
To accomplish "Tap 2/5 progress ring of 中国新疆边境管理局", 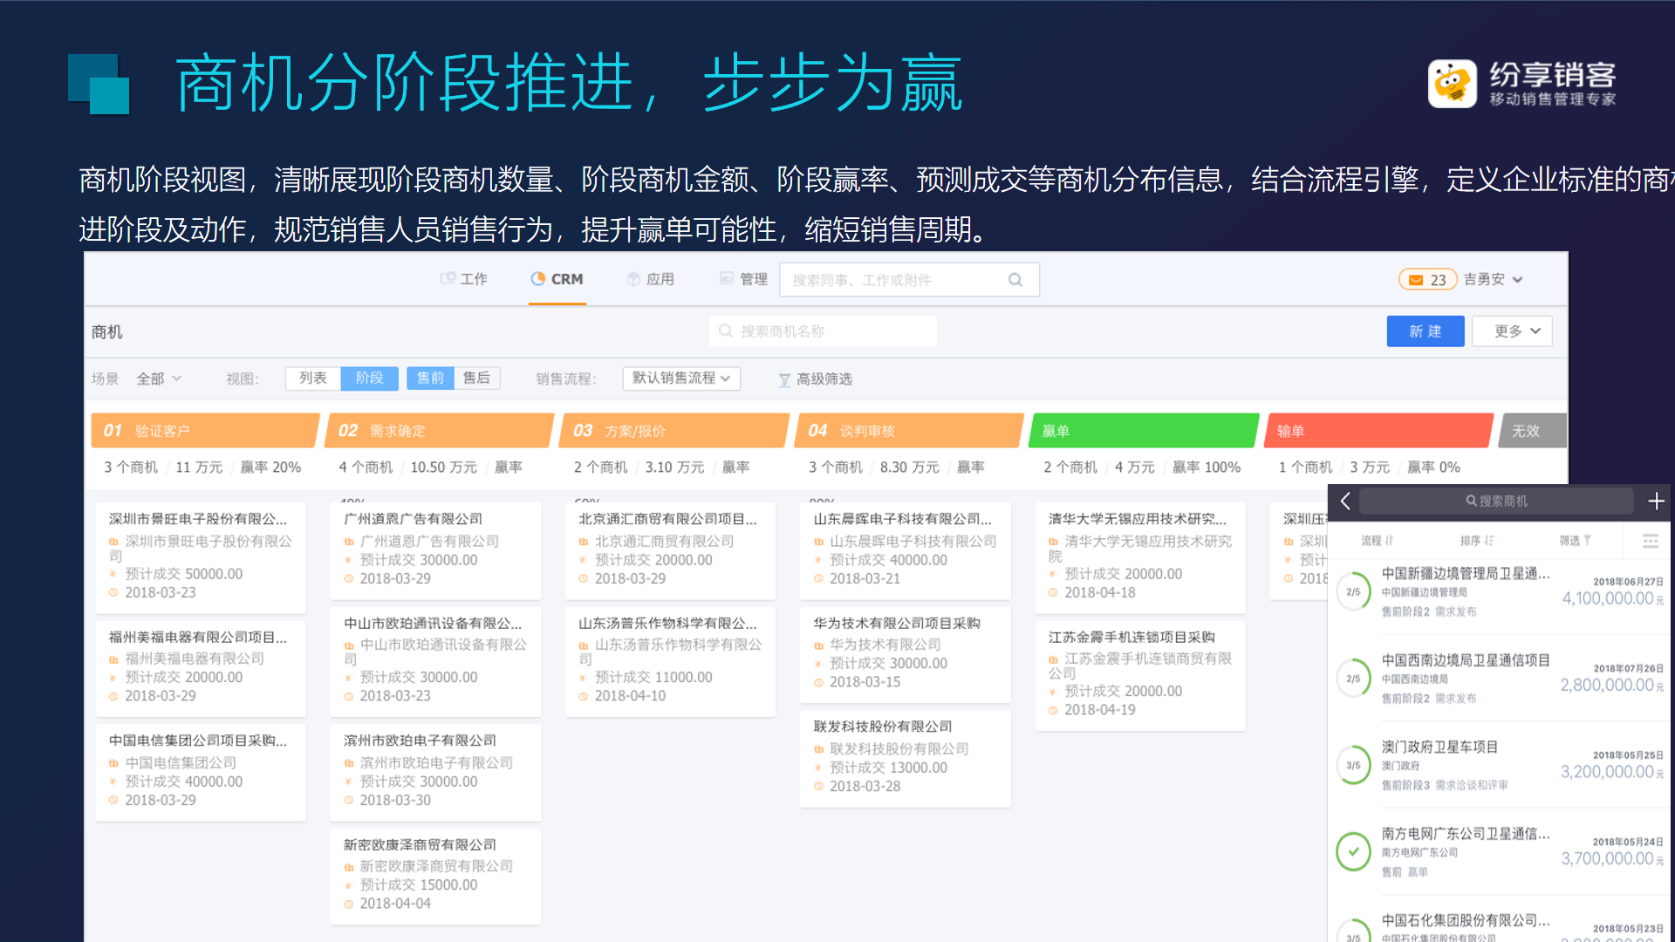I will pyautogui.click(x=1354, y=591).
